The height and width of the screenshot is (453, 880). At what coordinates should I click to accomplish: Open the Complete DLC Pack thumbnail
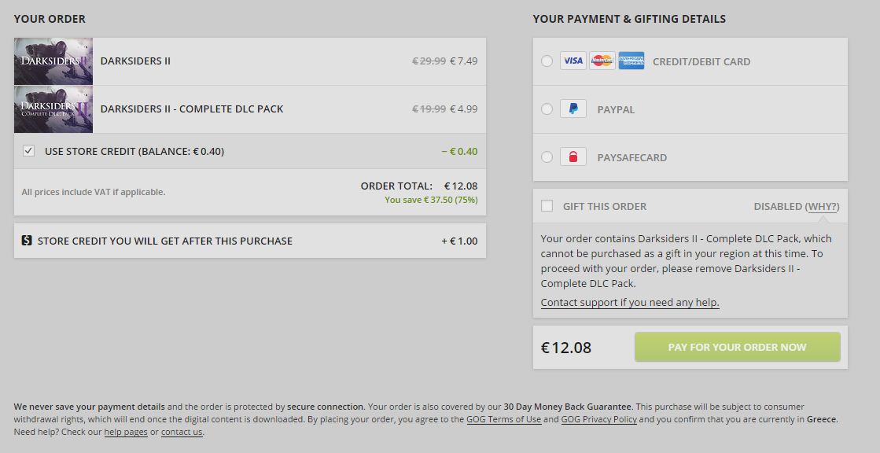tap(53, 109)
